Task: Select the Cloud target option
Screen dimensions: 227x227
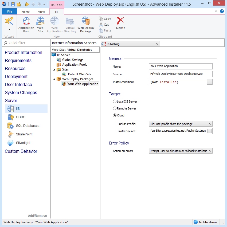Action: (x=115, y=115)
